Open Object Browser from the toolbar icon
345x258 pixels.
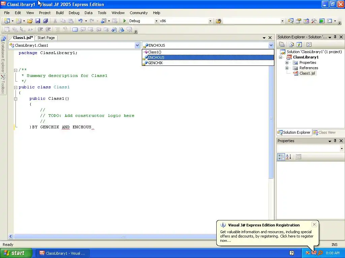tap(306, 21)
